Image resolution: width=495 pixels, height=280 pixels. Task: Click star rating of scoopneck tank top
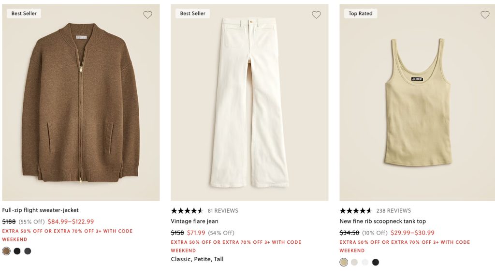356,211
